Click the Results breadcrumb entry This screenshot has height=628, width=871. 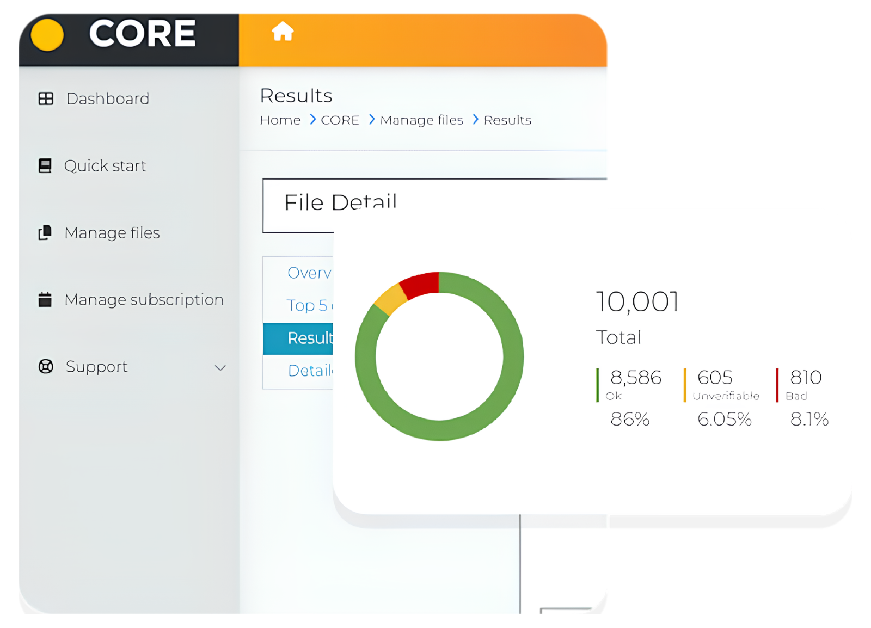(507, 120)
